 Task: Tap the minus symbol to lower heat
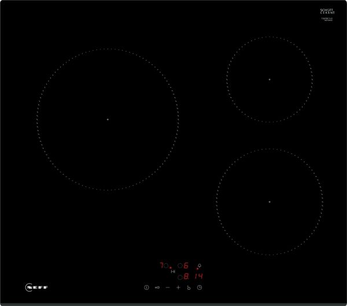point(168,287)
